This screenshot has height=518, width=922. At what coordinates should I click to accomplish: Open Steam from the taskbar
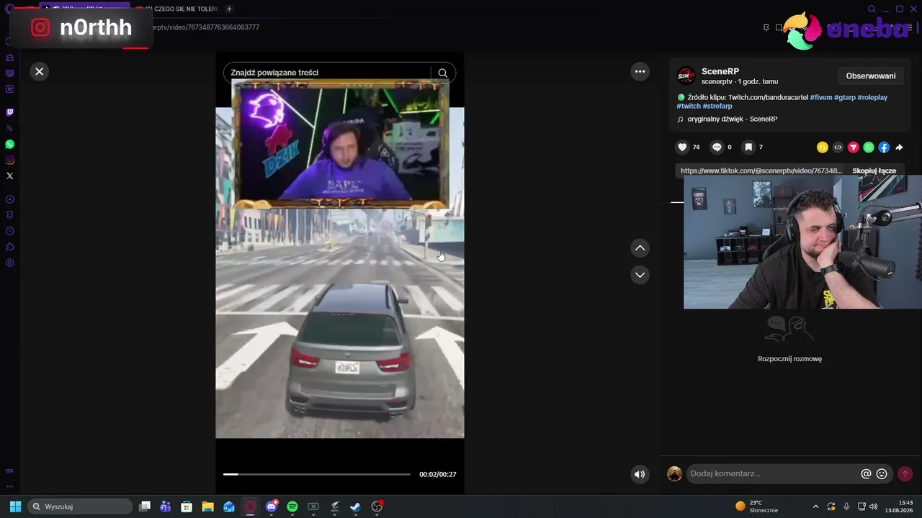point(356,506)
